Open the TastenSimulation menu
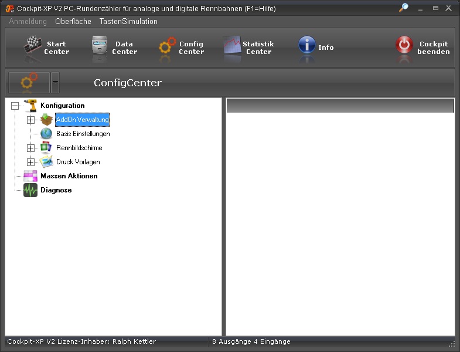 coord(128,22)
